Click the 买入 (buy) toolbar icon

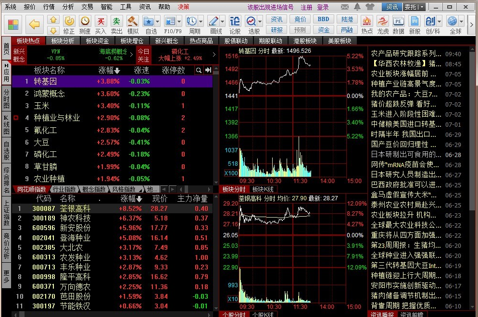101,24
